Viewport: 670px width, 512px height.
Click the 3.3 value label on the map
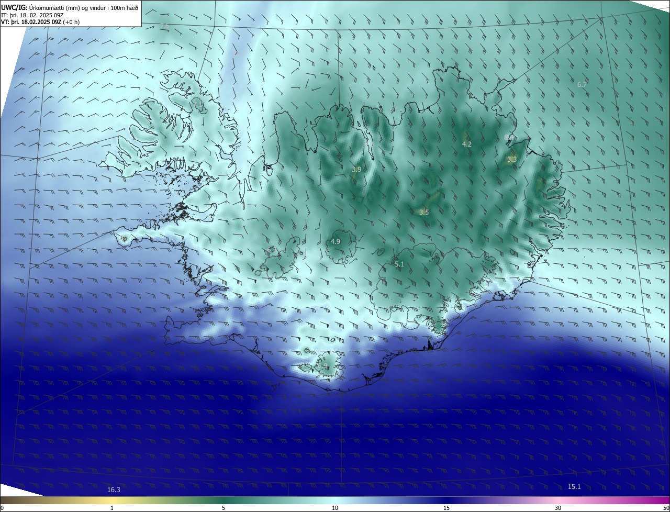coord(512,159)
